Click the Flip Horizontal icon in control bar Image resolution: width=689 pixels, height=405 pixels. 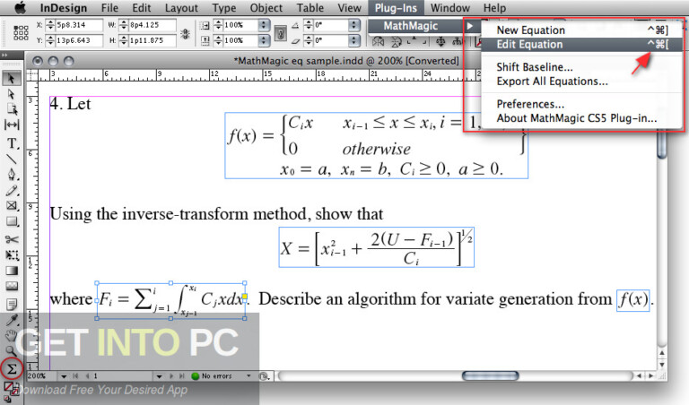coord(378,42)
